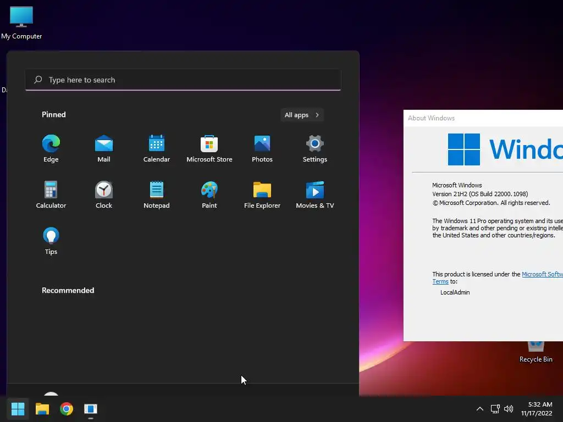Open the Clock app
The width and height of the screenshot is (563, 422).
104,195
